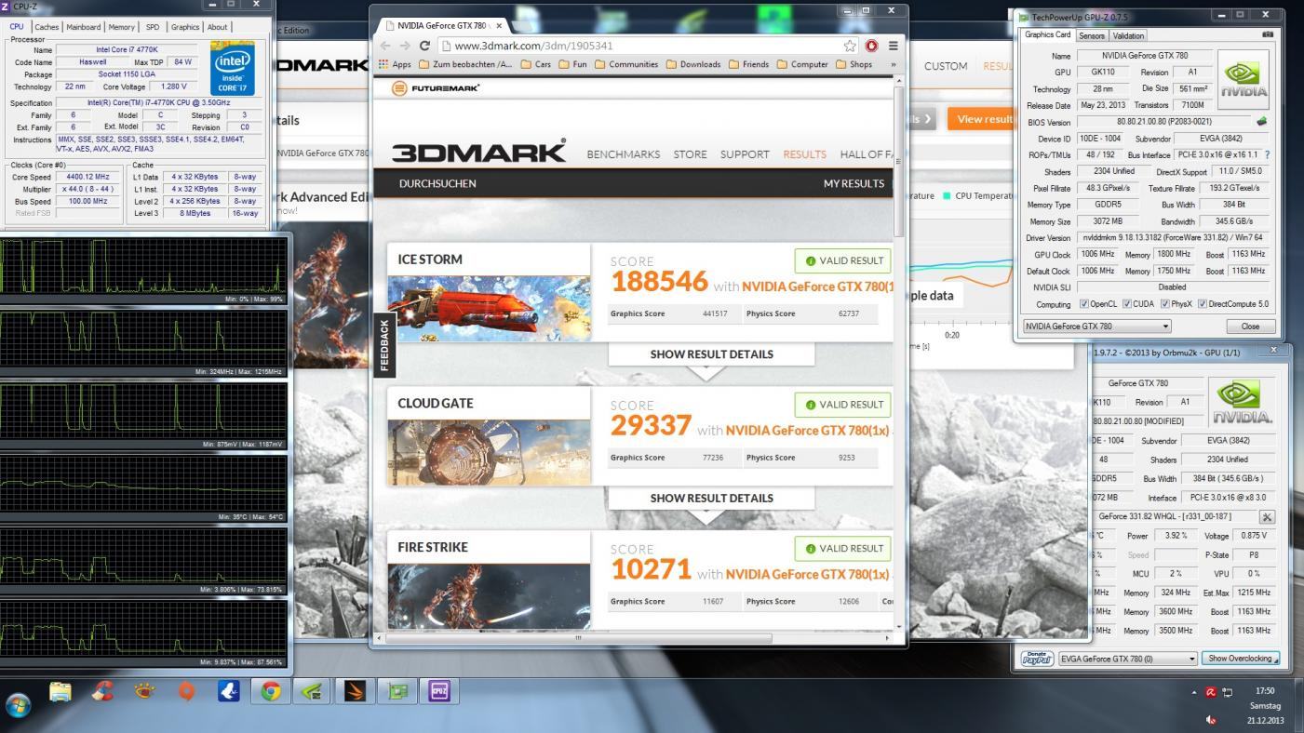Open the EVGA GeForce GTX 780 (0) dropdown
Viewport: 1304px width, 733px height.
pyautogui.click(x=1128, y=659)
